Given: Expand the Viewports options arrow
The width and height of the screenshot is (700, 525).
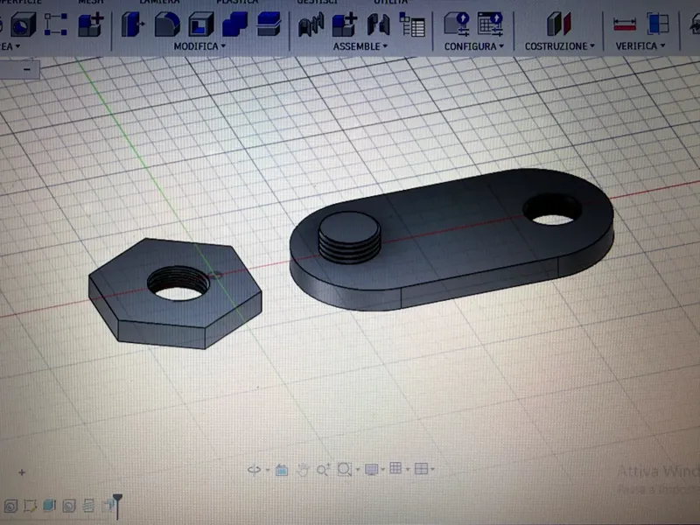Looking at the screenshot, I should click(x=432, y=469).
